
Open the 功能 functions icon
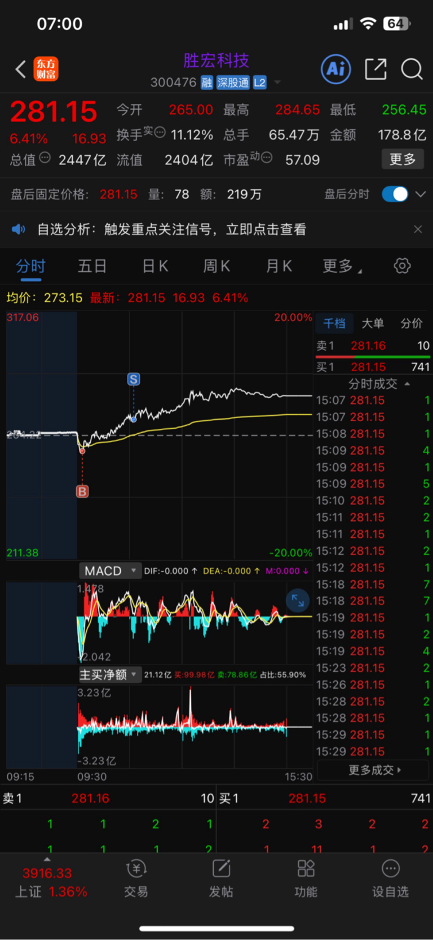coord(306,878)
